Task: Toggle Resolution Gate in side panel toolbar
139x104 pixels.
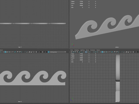Action: tap(90, 52)
